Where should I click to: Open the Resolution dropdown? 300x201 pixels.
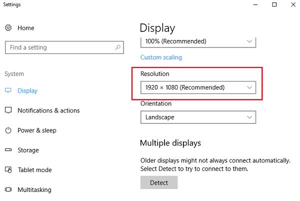[x=198, y=87]
